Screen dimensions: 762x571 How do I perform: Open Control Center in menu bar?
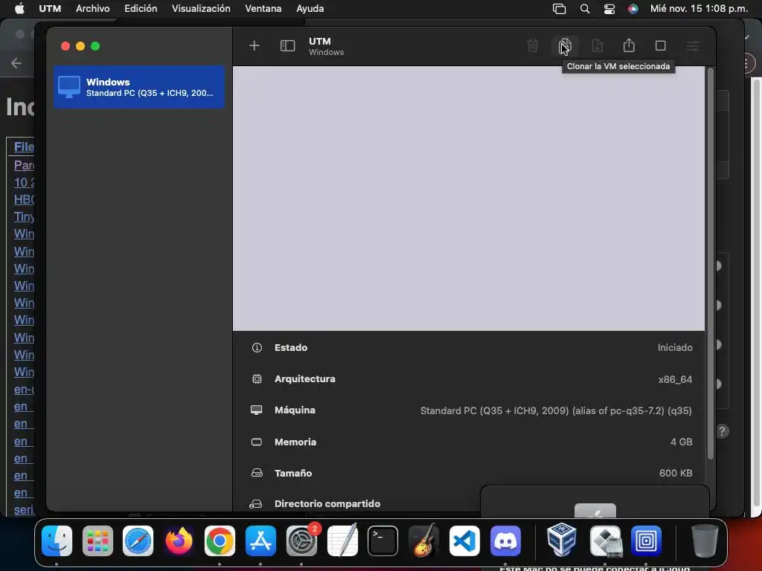click(609, 9)
